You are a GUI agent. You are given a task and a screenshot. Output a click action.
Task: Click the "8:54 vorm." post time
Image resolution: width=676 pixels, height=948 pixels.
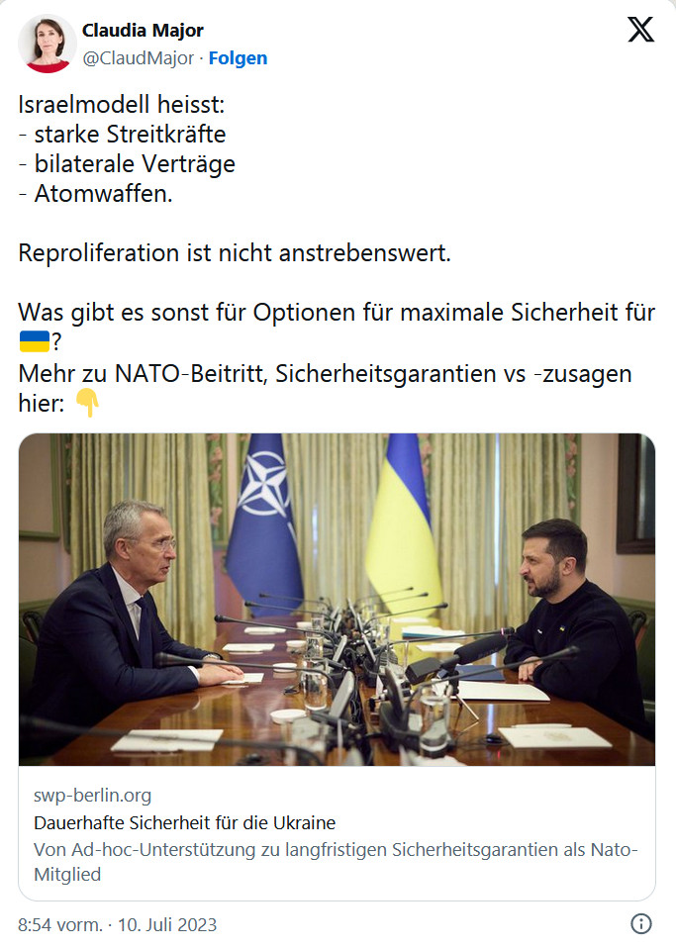[x=59, y=925]
